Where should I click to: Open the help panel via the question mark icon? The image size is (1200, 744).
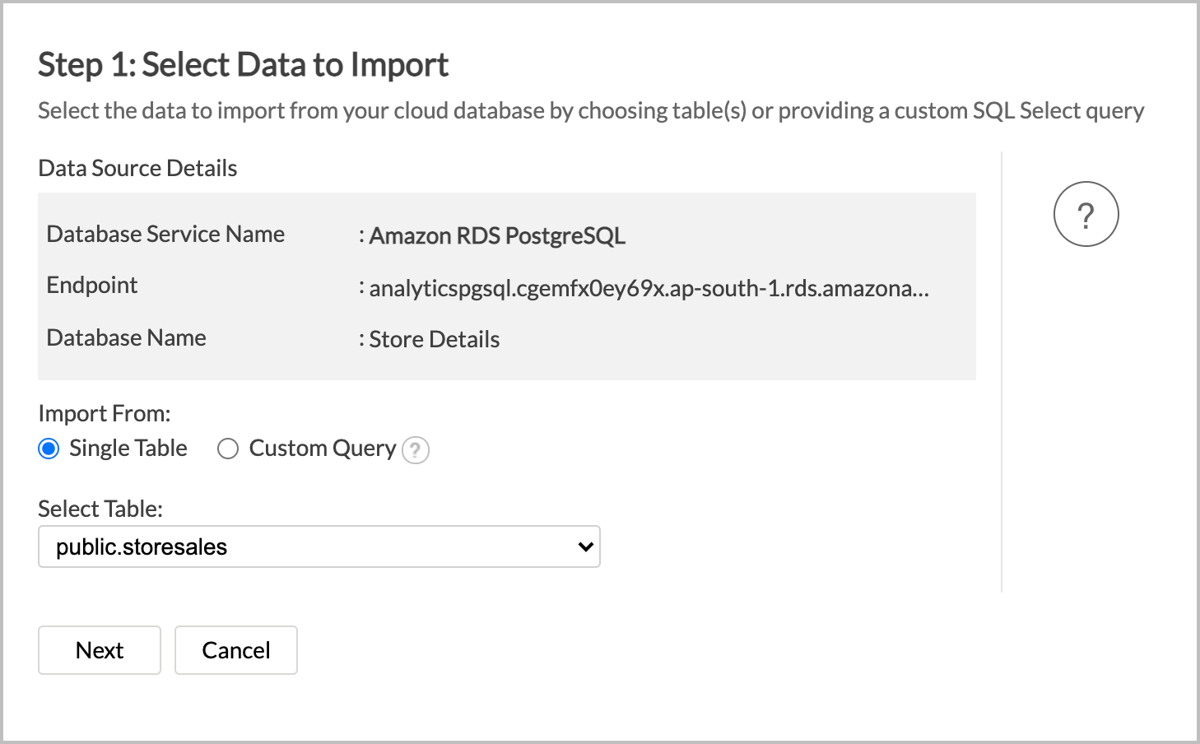click(1086, 213)
